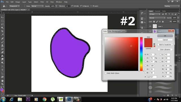Open the Mode Normal dropdown in options bar
This screenshot has width=181, height=102.
[37, 6]
